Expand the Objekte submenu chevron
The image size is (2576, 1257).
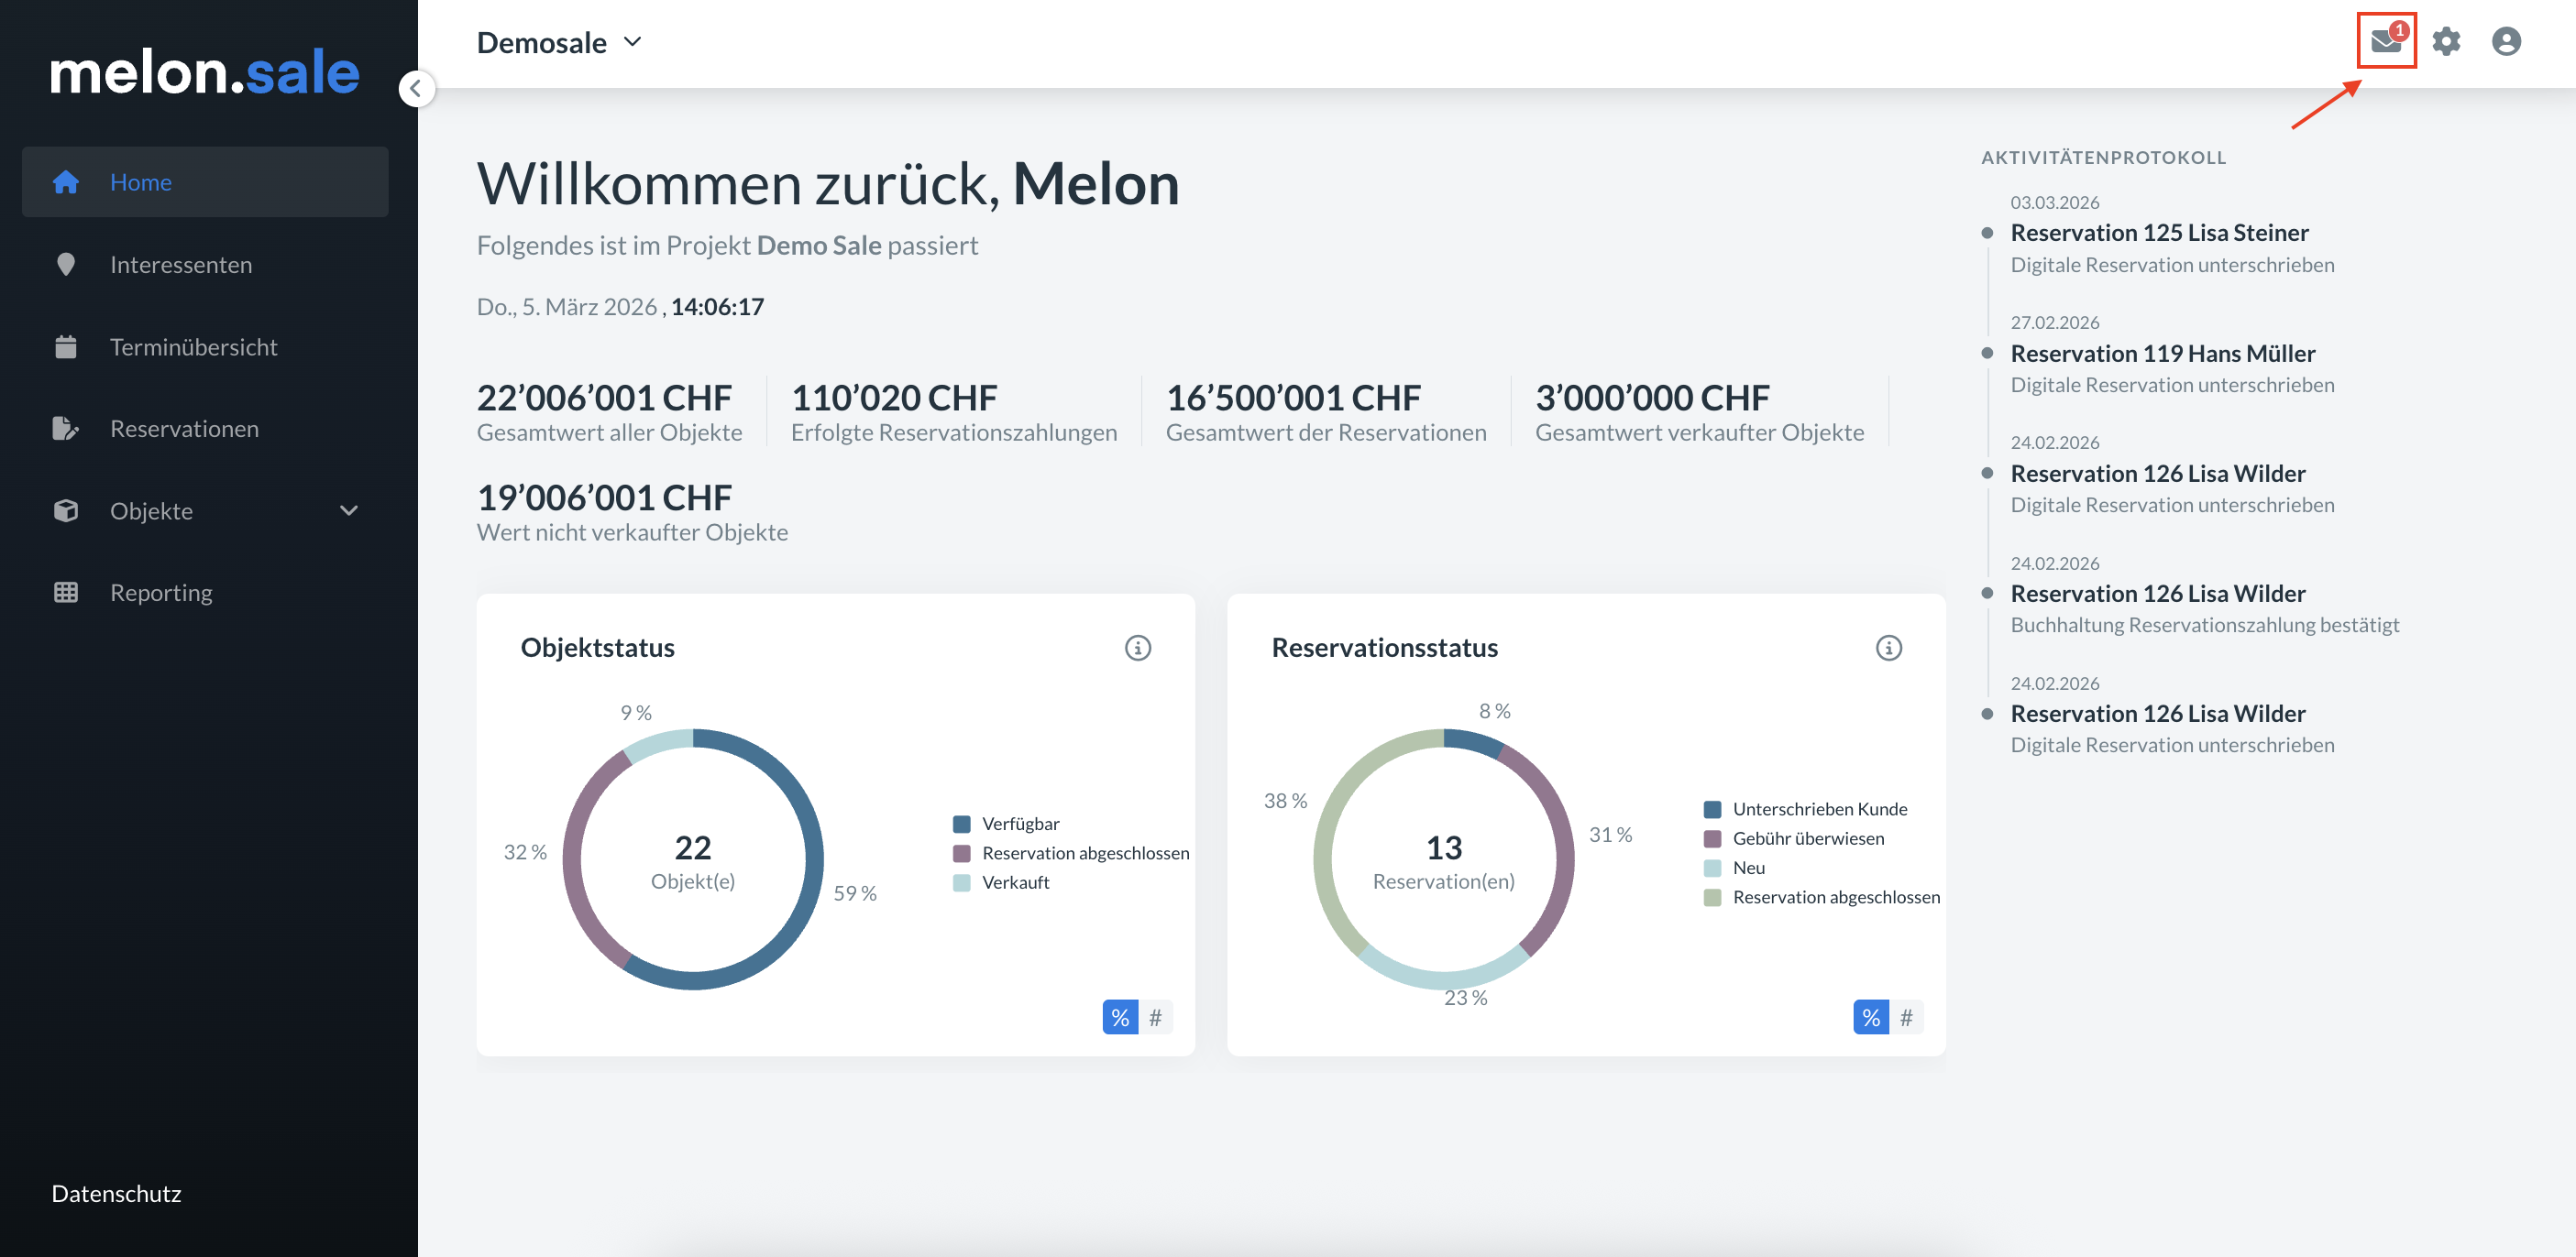[348, 510]
